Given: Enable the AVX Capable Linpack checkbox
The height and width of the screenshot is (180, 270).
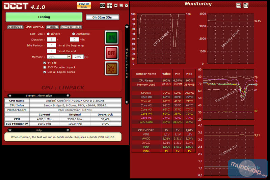Looking at the screenshot, I should coord(45,67).
